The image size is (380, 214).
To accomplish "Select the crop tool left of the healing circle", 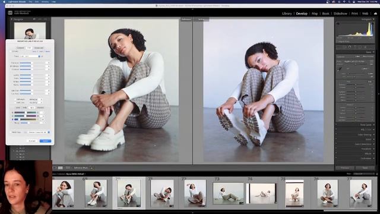I will pyautogui.click(x=344, y=47).
